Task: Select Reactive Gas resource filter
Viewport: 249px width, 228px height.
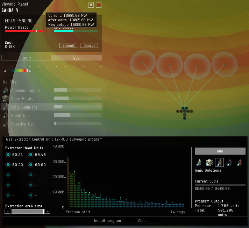Action: (52, 124)
